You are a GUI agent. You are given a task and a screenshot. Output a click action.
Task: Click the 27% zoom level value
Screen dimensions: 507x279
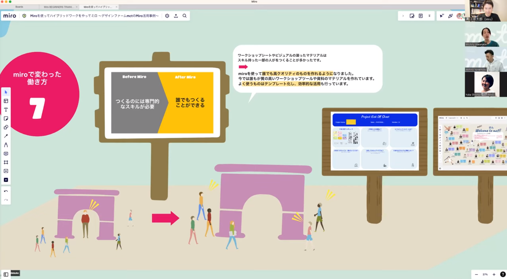pos(485,274)
